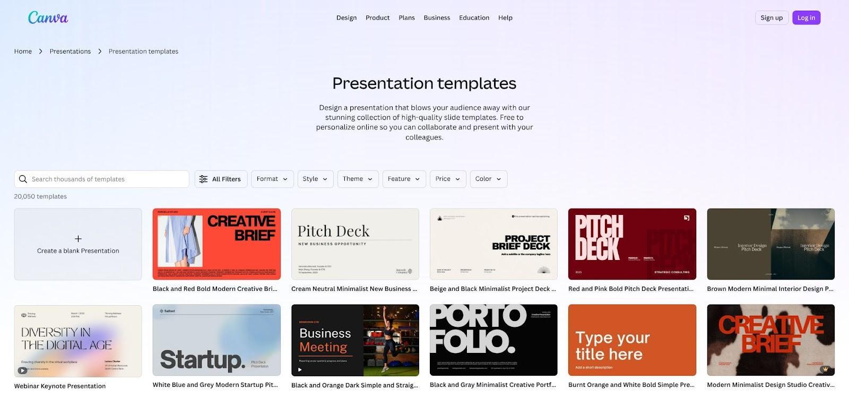The image size is (849, 398).
Task: Click the search magnifier icon
Action: pyautogui.click(x=23, y=179)
